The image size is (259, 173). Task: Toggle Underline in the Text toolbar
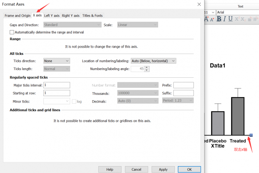pyautogui.click(x=230, y=19)
